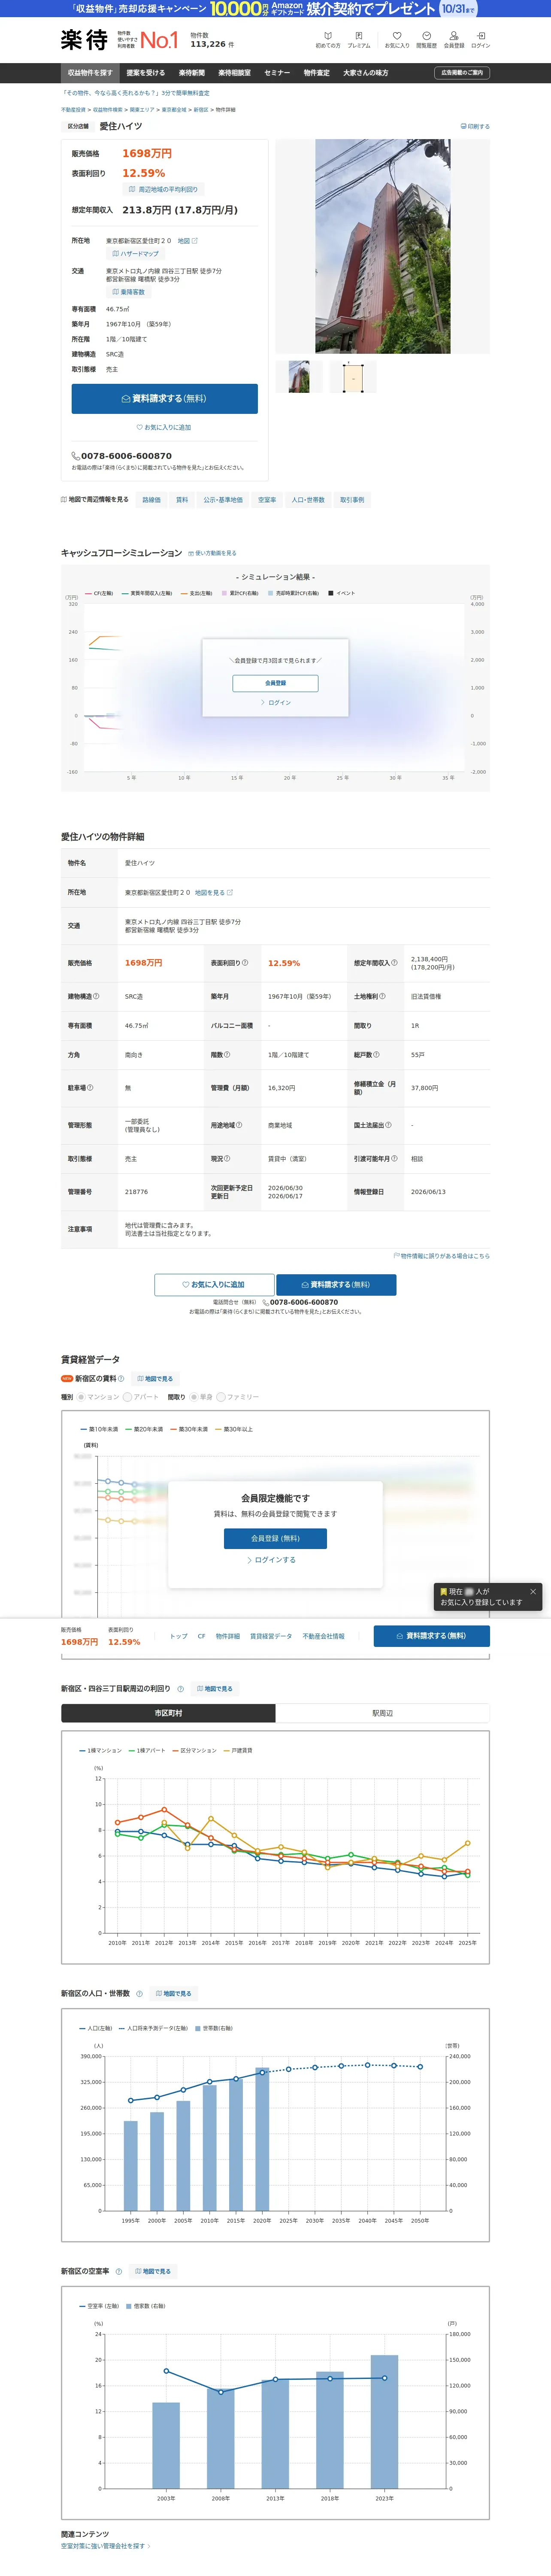Click the help icon next to 国土法届出
Screen dimensions: 551x2576
click(x=388, y=1125)
